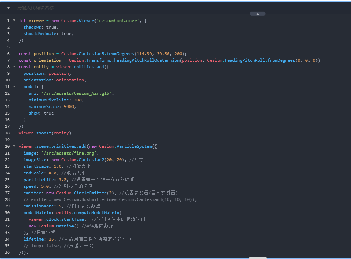Viewport: 351px width, 259px height.
Task: Fold the model object at line 11
Action: (x=14, y=86)
